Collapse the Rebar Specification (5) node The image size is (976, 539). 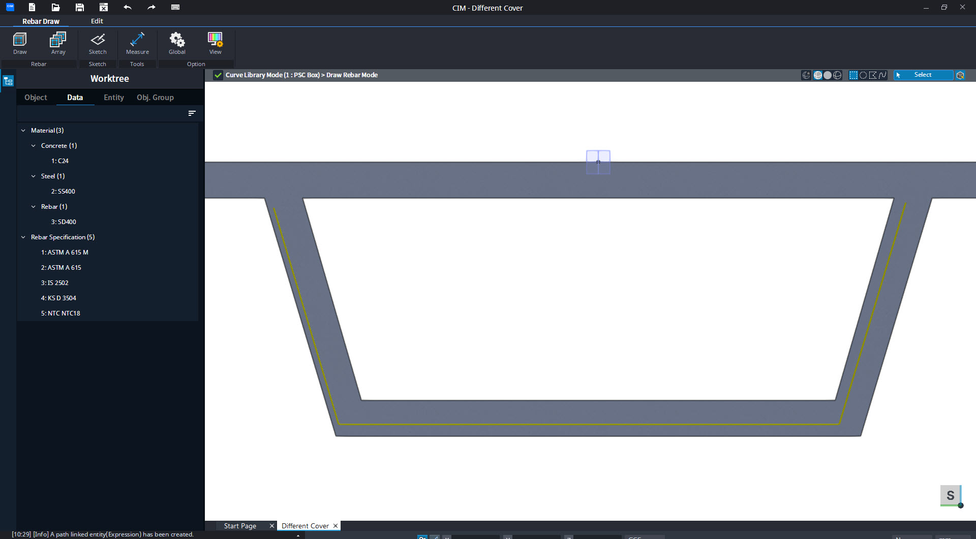click(x=23, y=237)
